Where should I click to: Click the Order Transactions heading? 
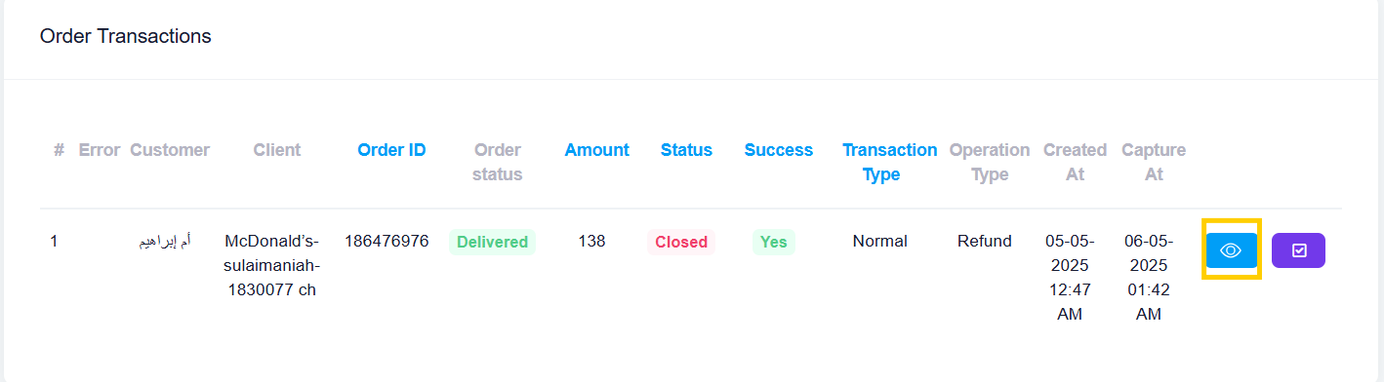coord(125,36)
